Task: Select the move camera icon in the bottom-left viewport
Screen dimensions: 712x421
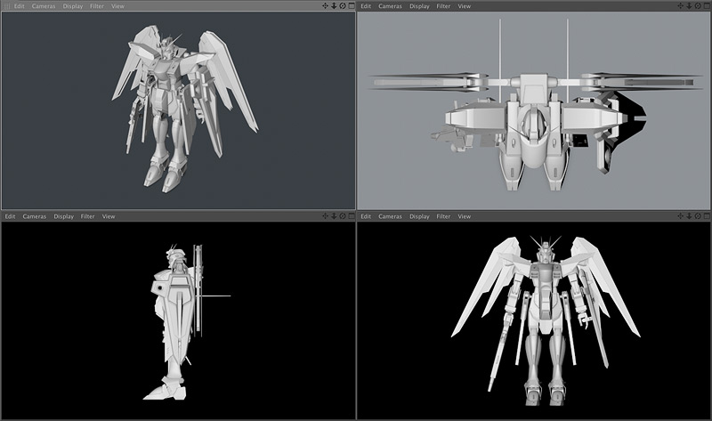Action: pyautogui.click(x=325, y=216)
